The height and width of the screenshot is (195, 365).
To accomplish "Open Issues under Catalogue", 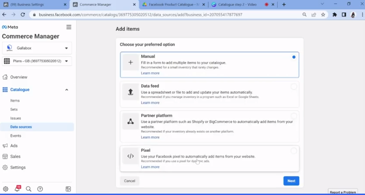I will [16, 118].
